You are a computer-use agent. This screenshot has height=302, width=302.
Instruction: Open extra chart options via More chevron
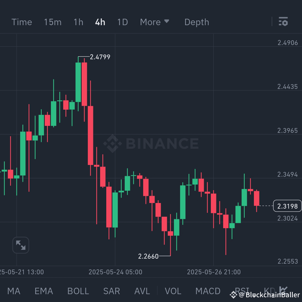point(167,22)
